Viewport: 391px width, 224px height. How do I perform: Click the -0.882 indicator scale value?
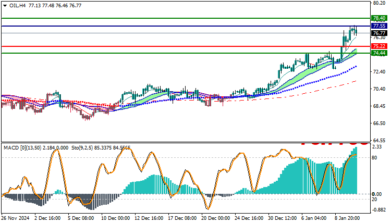(x=379, y=210)
